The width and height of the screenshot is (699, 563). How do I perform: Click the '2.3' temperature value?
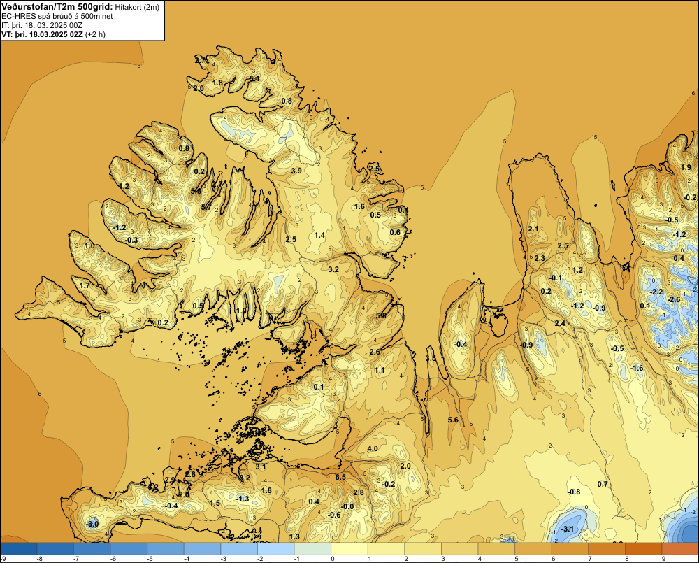(x=540, y=258)
